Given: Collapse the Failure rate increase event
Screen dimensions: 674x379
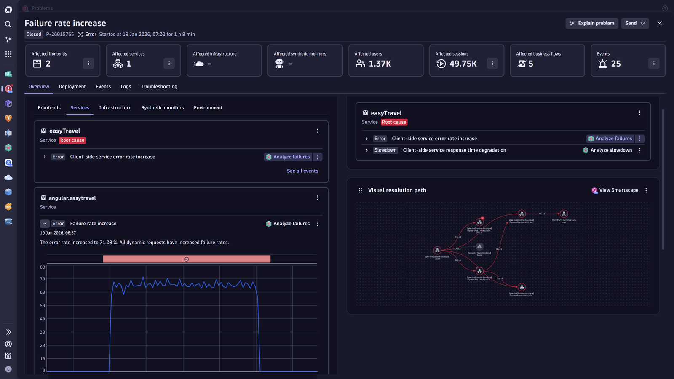Looking at the screenshot, I should tap(45, 224).
